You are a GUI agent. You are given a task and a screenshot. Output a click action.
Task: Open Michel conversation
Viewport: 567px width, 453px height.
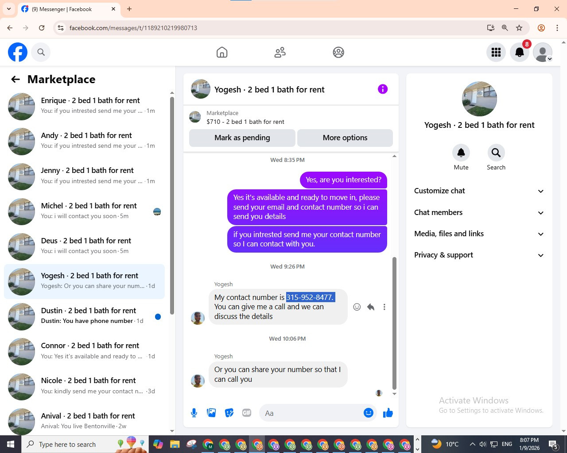point(84,211)
